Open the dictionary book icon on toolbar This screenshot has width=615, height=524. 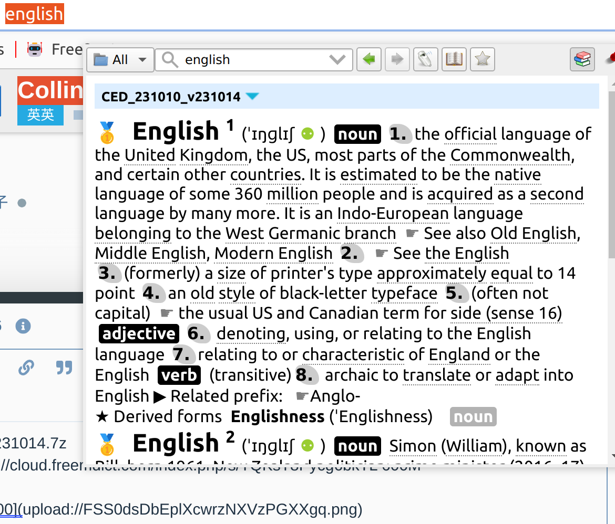(x=454, y=59)
